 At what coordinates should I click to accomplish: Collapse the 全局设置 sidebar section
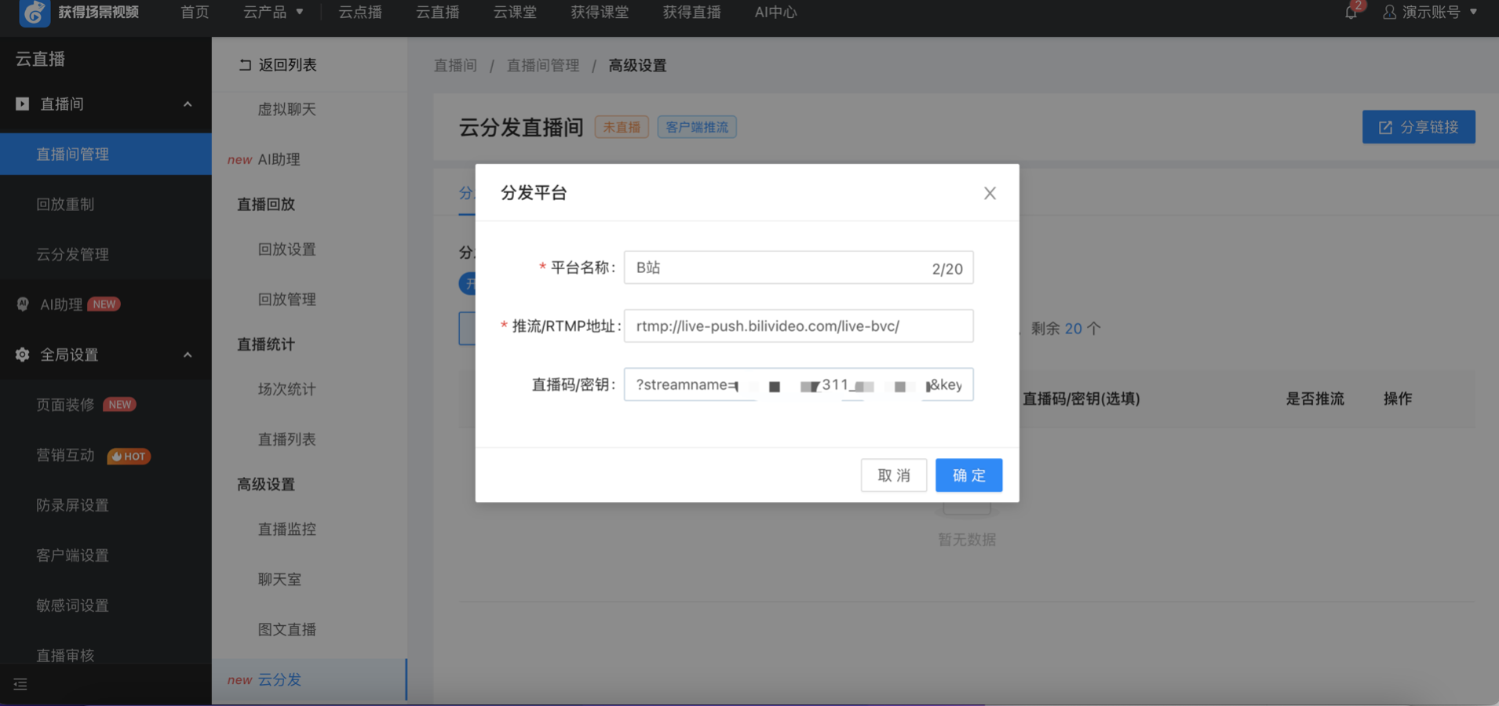188,355
